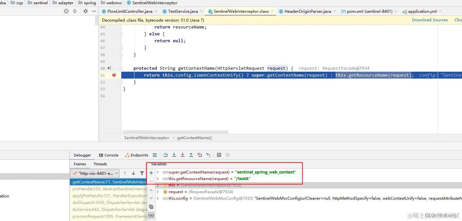Select the previous frame up arrow
The height and width of the screenshot is (221, 462).
click(125, 173)
